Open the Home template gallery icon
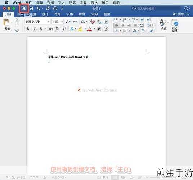193x180 pixels. point(24,9)
